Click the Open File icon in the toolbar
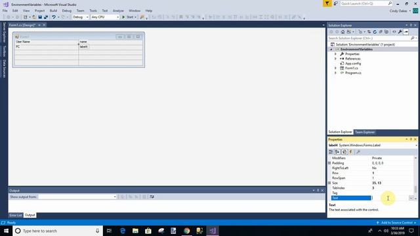The height and width of the screenshot is (236, 420). pyautogui.click(x=34, y=17)
